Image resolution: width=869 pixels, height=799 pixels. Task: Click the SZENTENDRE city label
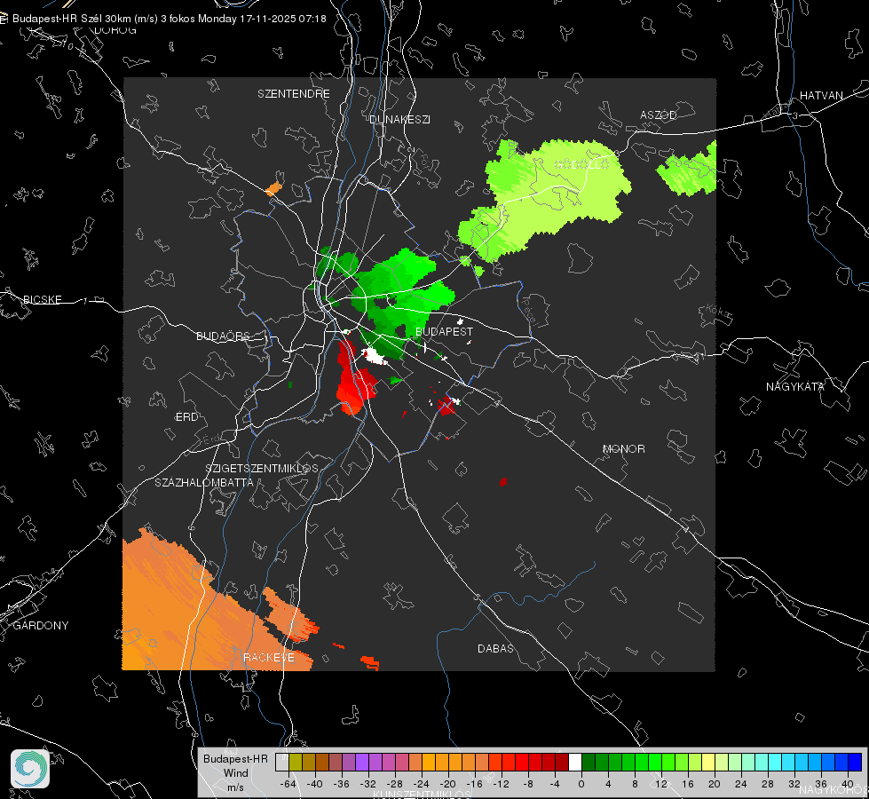[x=294, y=94]
